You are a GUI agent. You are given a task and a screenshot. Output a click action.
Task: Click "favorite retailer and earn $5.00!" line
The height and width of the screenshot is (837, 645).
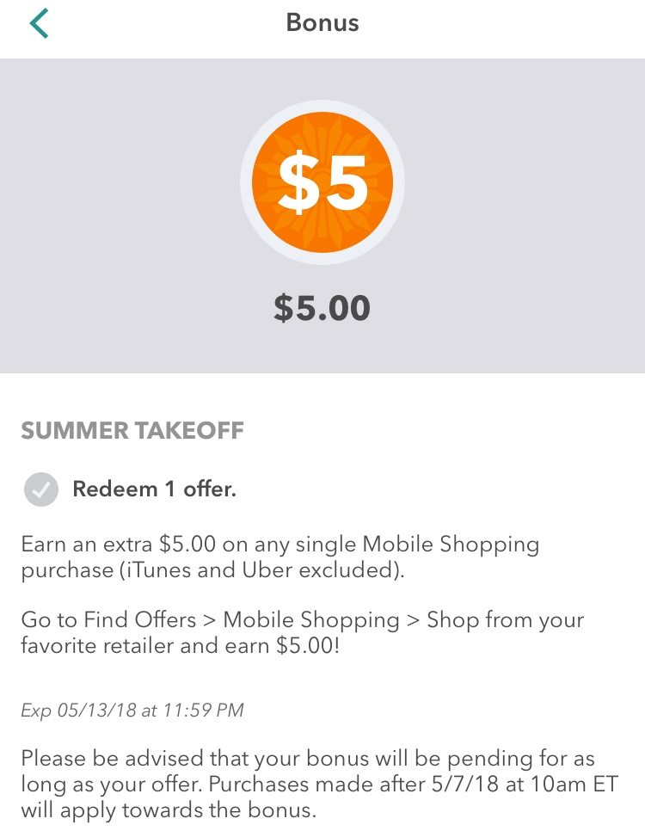pyautogui.click(x=181, y=647)
